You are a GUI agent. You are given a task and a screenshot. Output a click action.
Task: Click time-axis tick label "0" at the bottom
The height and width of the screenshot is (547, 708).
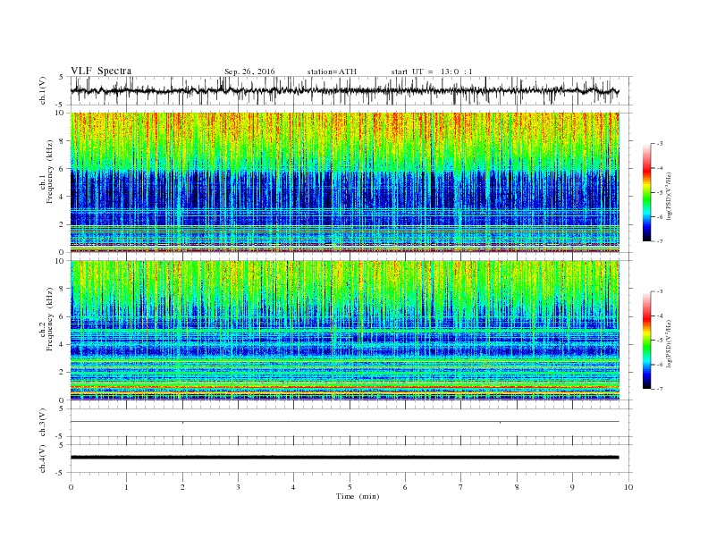[71, 487]
